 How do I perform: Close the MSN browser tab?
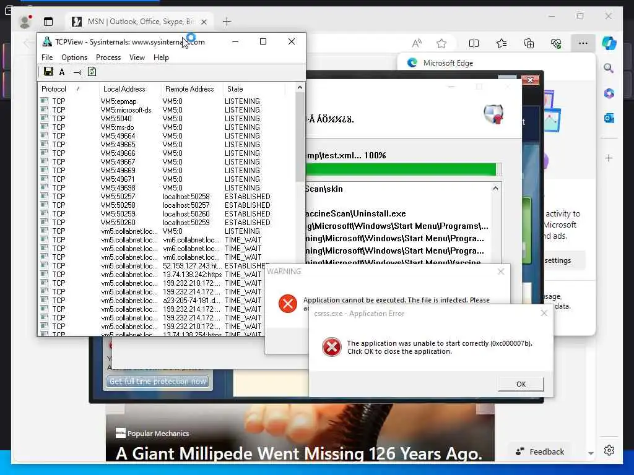click(204, 22)
